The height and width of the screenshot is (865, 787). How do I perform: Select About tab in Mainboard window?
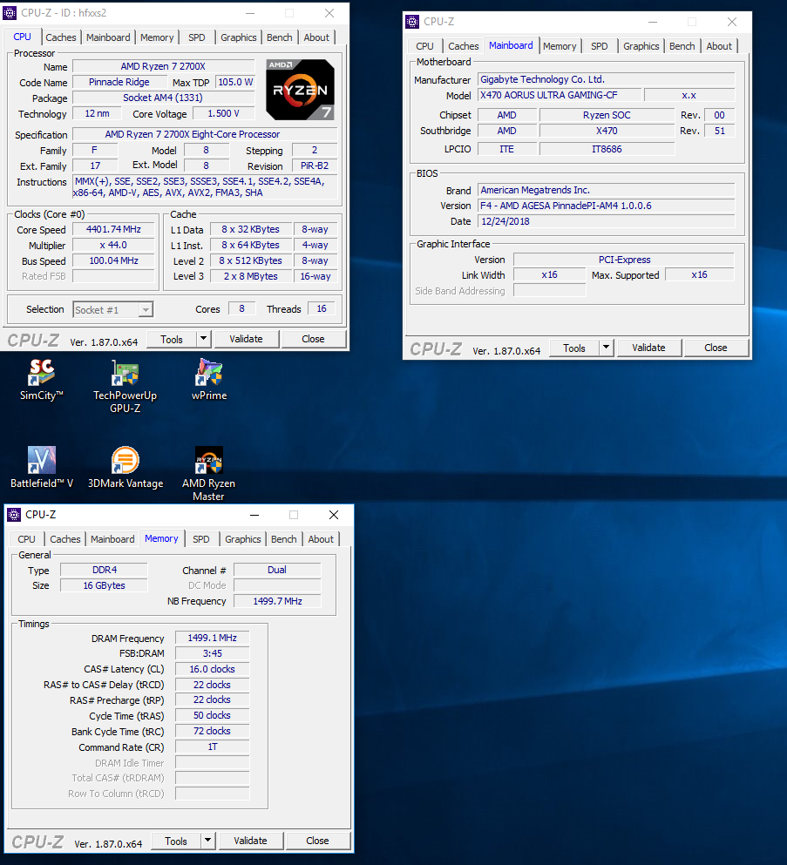pos(719,46)
